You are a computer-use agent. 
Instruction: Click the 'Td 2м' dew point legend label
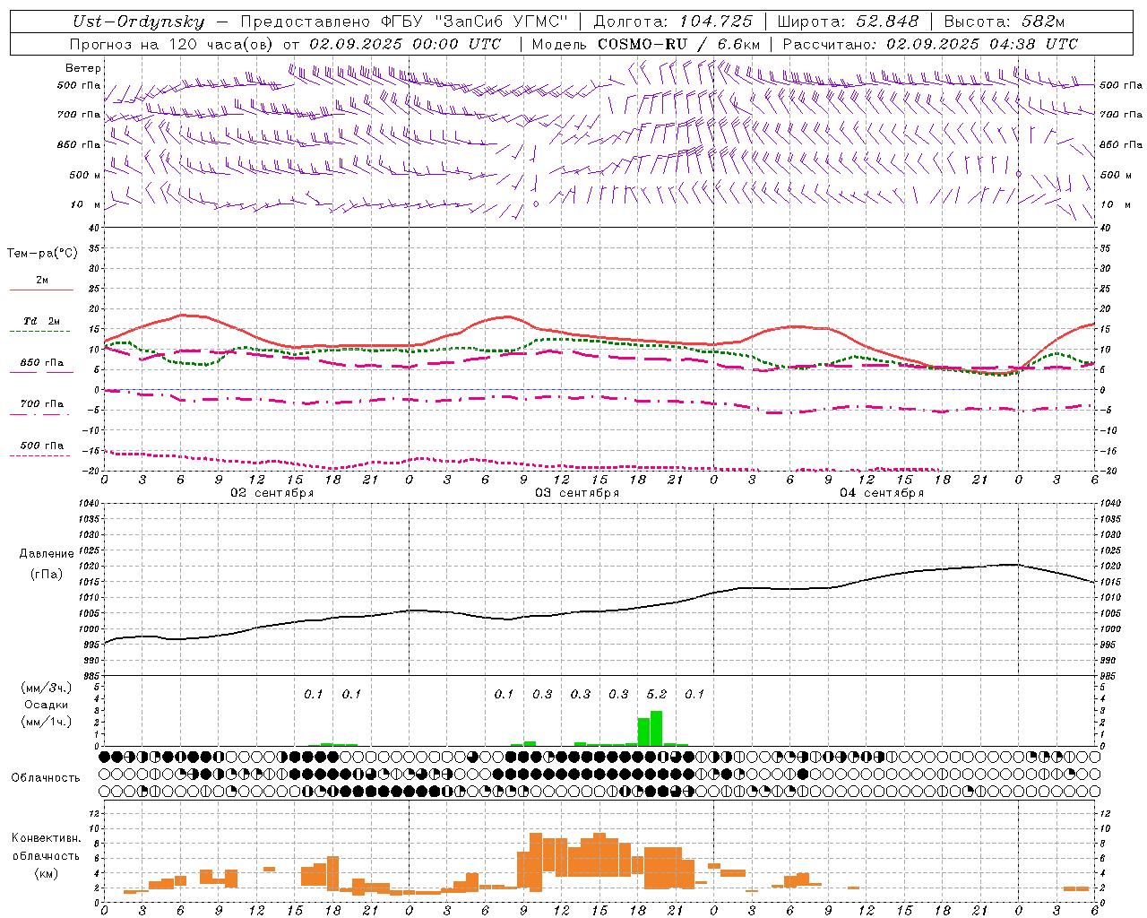pos(41,321)
